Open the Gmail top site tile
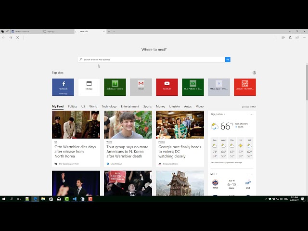 coord(141,87)
